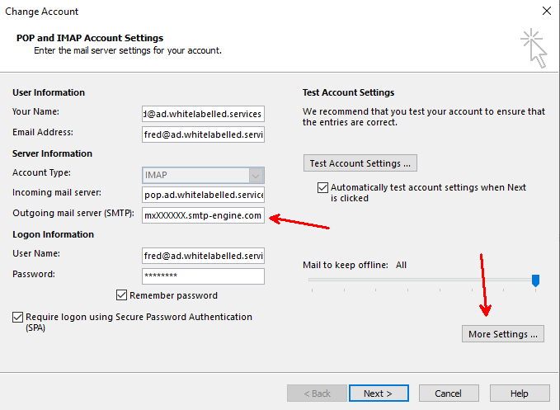This screenshot has height=410, width=560.
Task: Select the Incoming mail server field
Action: [x=203, y=194]
